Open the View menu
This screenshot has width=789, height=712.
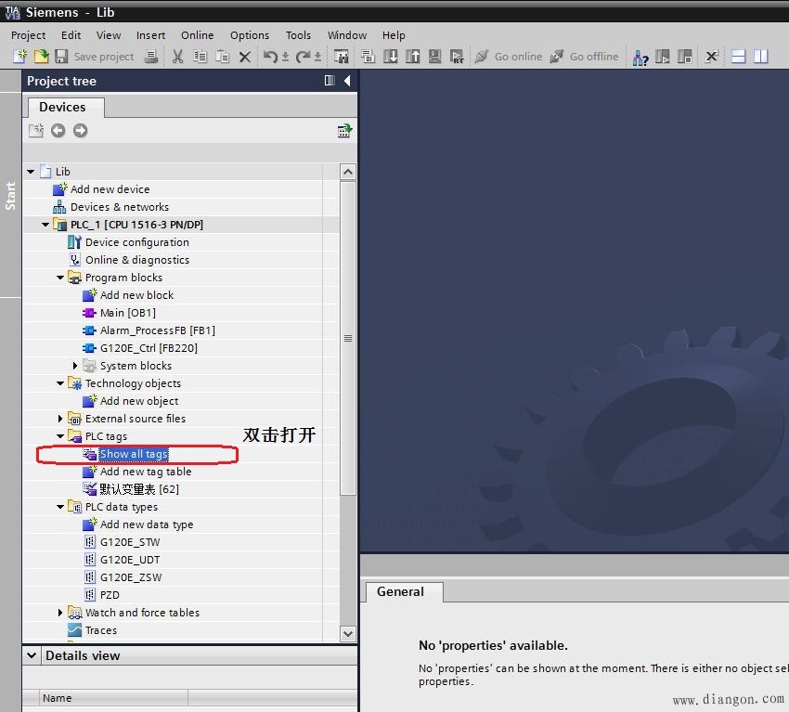(x=109, y=35)
